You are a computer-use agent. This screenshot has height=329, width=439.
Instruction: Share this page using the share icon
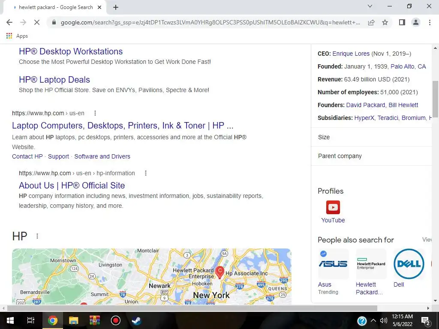[371, 22]
